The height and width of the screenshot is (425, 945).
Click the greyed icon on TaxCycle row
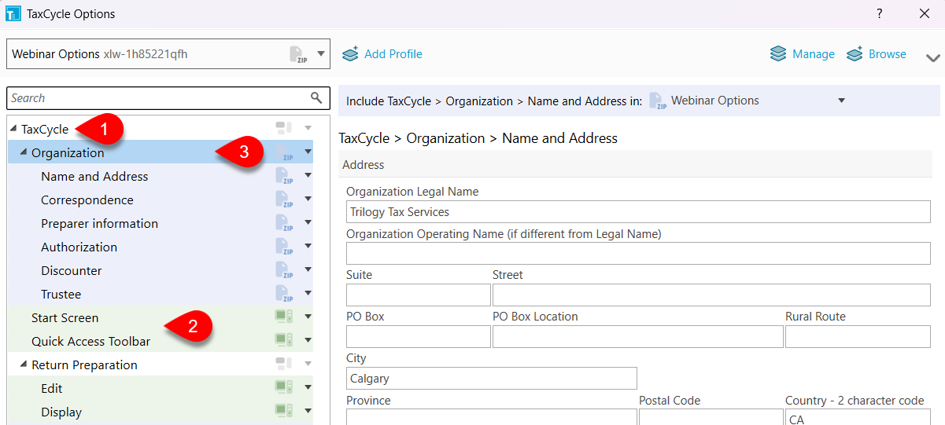pos(283,128)
